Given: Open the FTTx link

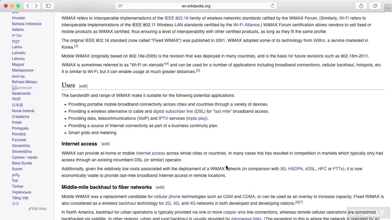Looking at the screenshot, I should 338,169.
